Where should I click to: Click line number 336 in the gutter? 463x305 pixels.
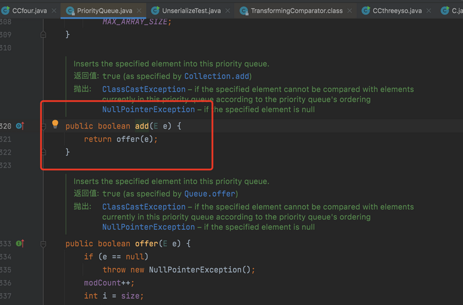(x=6, y=283)
